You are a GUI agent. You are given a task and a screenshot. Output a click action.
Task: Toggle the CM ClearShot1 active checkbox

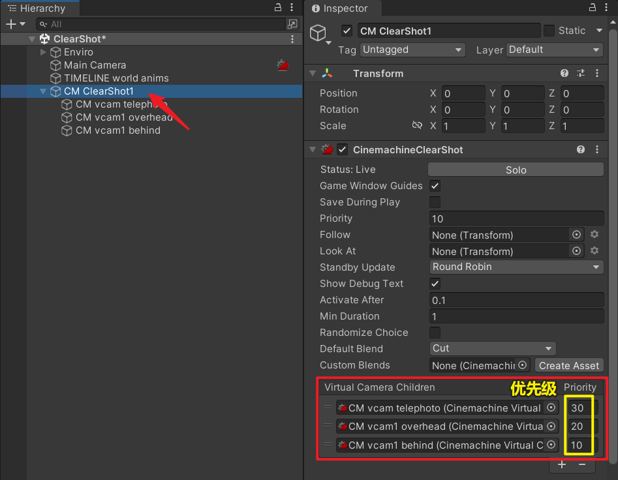(x=347, y=31)
